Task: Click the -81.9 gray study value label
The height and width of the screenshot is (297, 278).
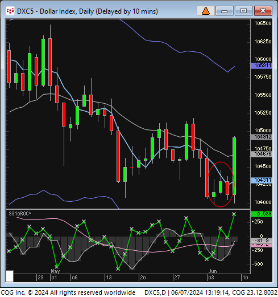Action: tap(262, 241)
